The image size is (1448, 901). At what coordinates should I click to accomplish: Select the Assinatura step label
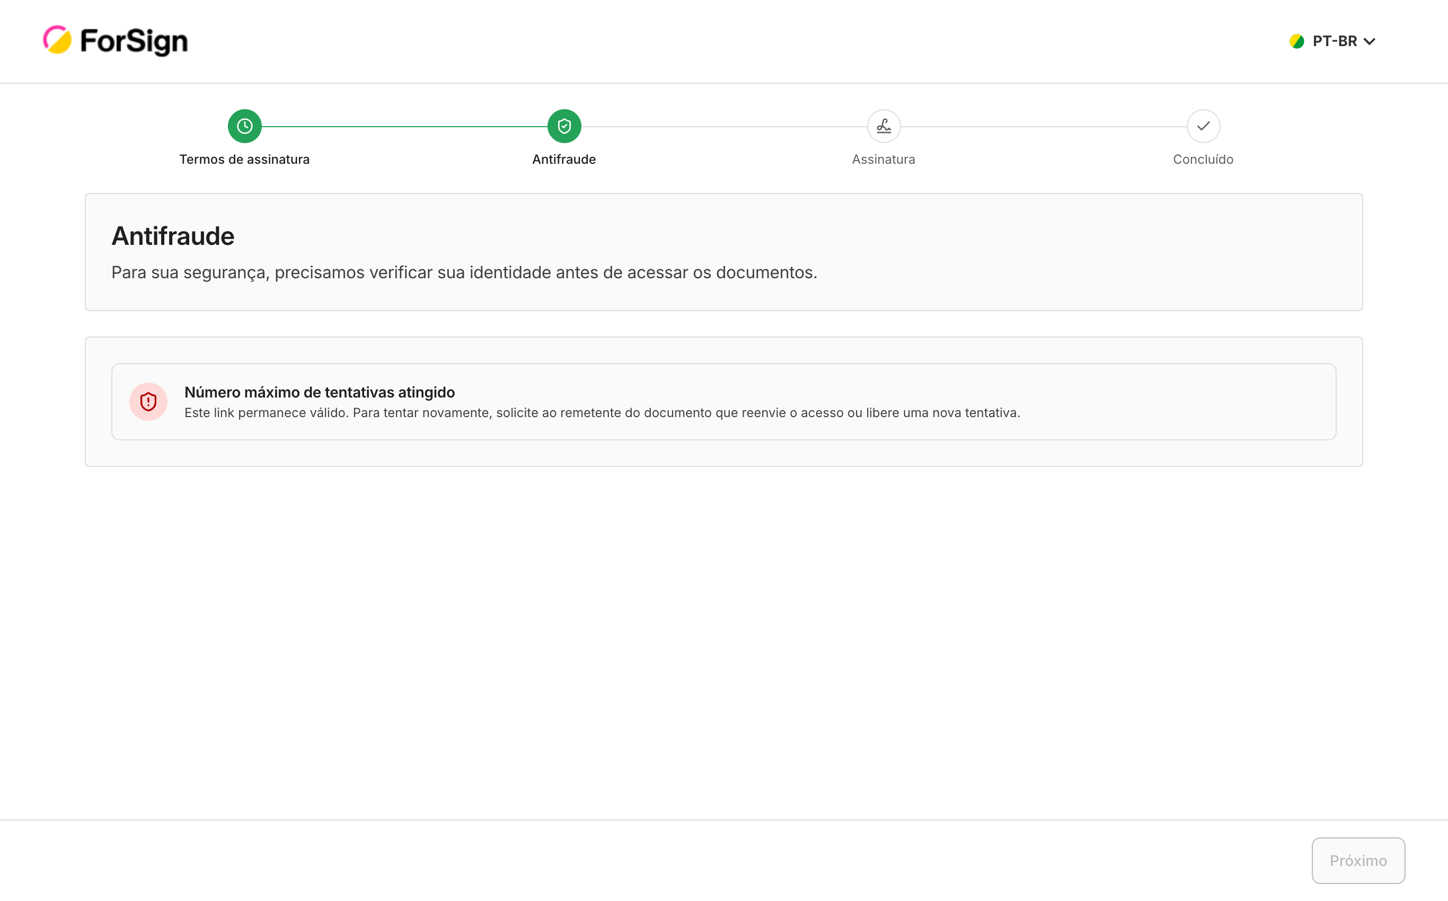coord(884,159)
